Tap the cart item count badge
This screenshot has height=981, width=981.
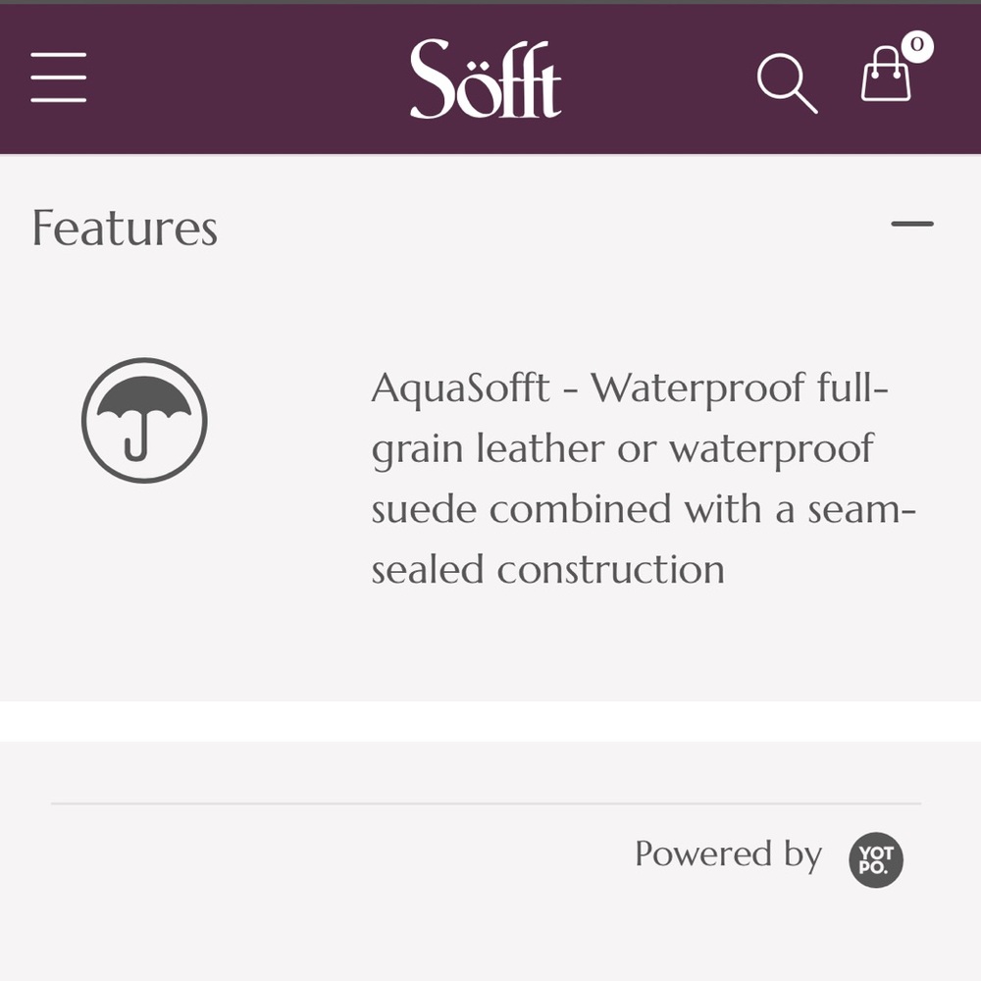point(917,46)
